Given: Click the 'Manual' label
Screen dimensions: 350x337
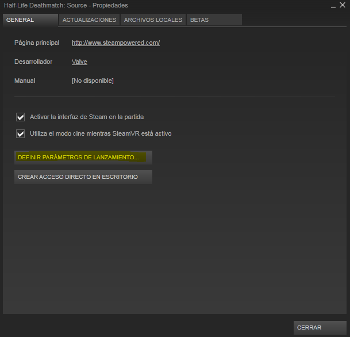Looking at the screenshot, I should [25, 81].
